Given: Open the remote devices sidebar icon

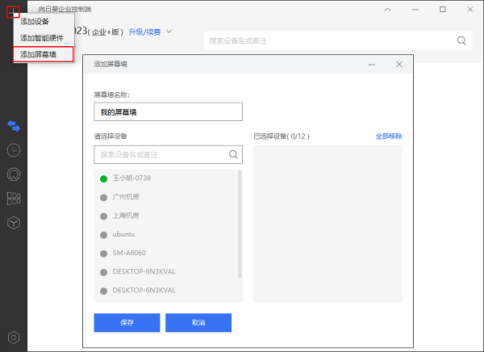Looking at the screenshot, I should pos(14,126).
